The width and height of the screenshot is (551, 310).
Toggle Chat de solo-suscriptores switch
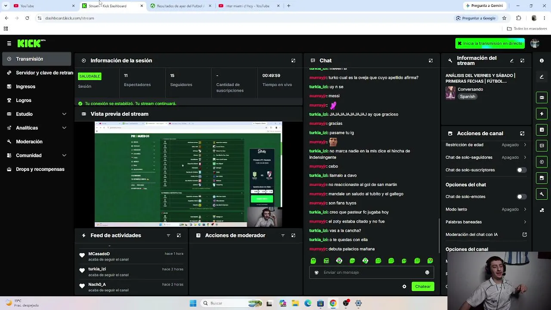521,170
